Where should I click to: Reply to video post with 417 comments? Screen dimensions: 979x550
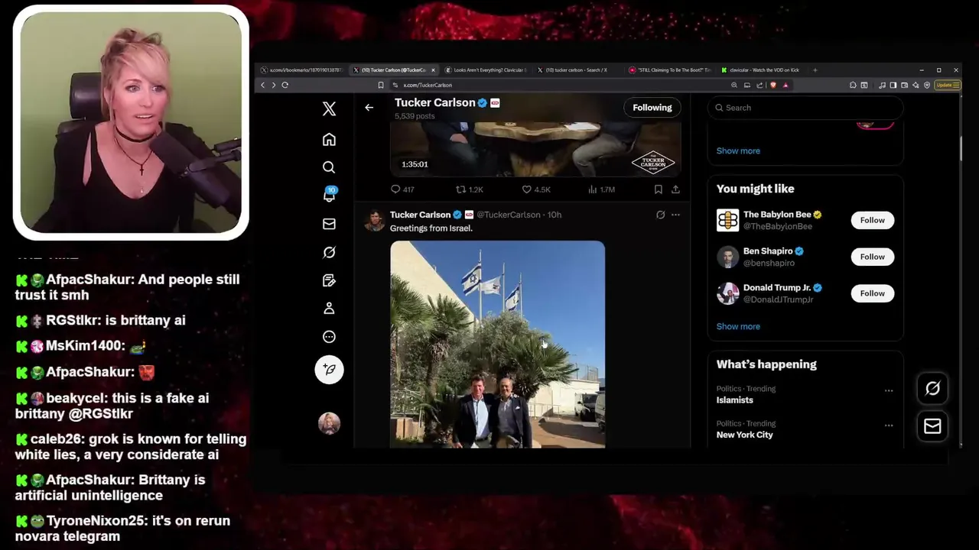402,189
